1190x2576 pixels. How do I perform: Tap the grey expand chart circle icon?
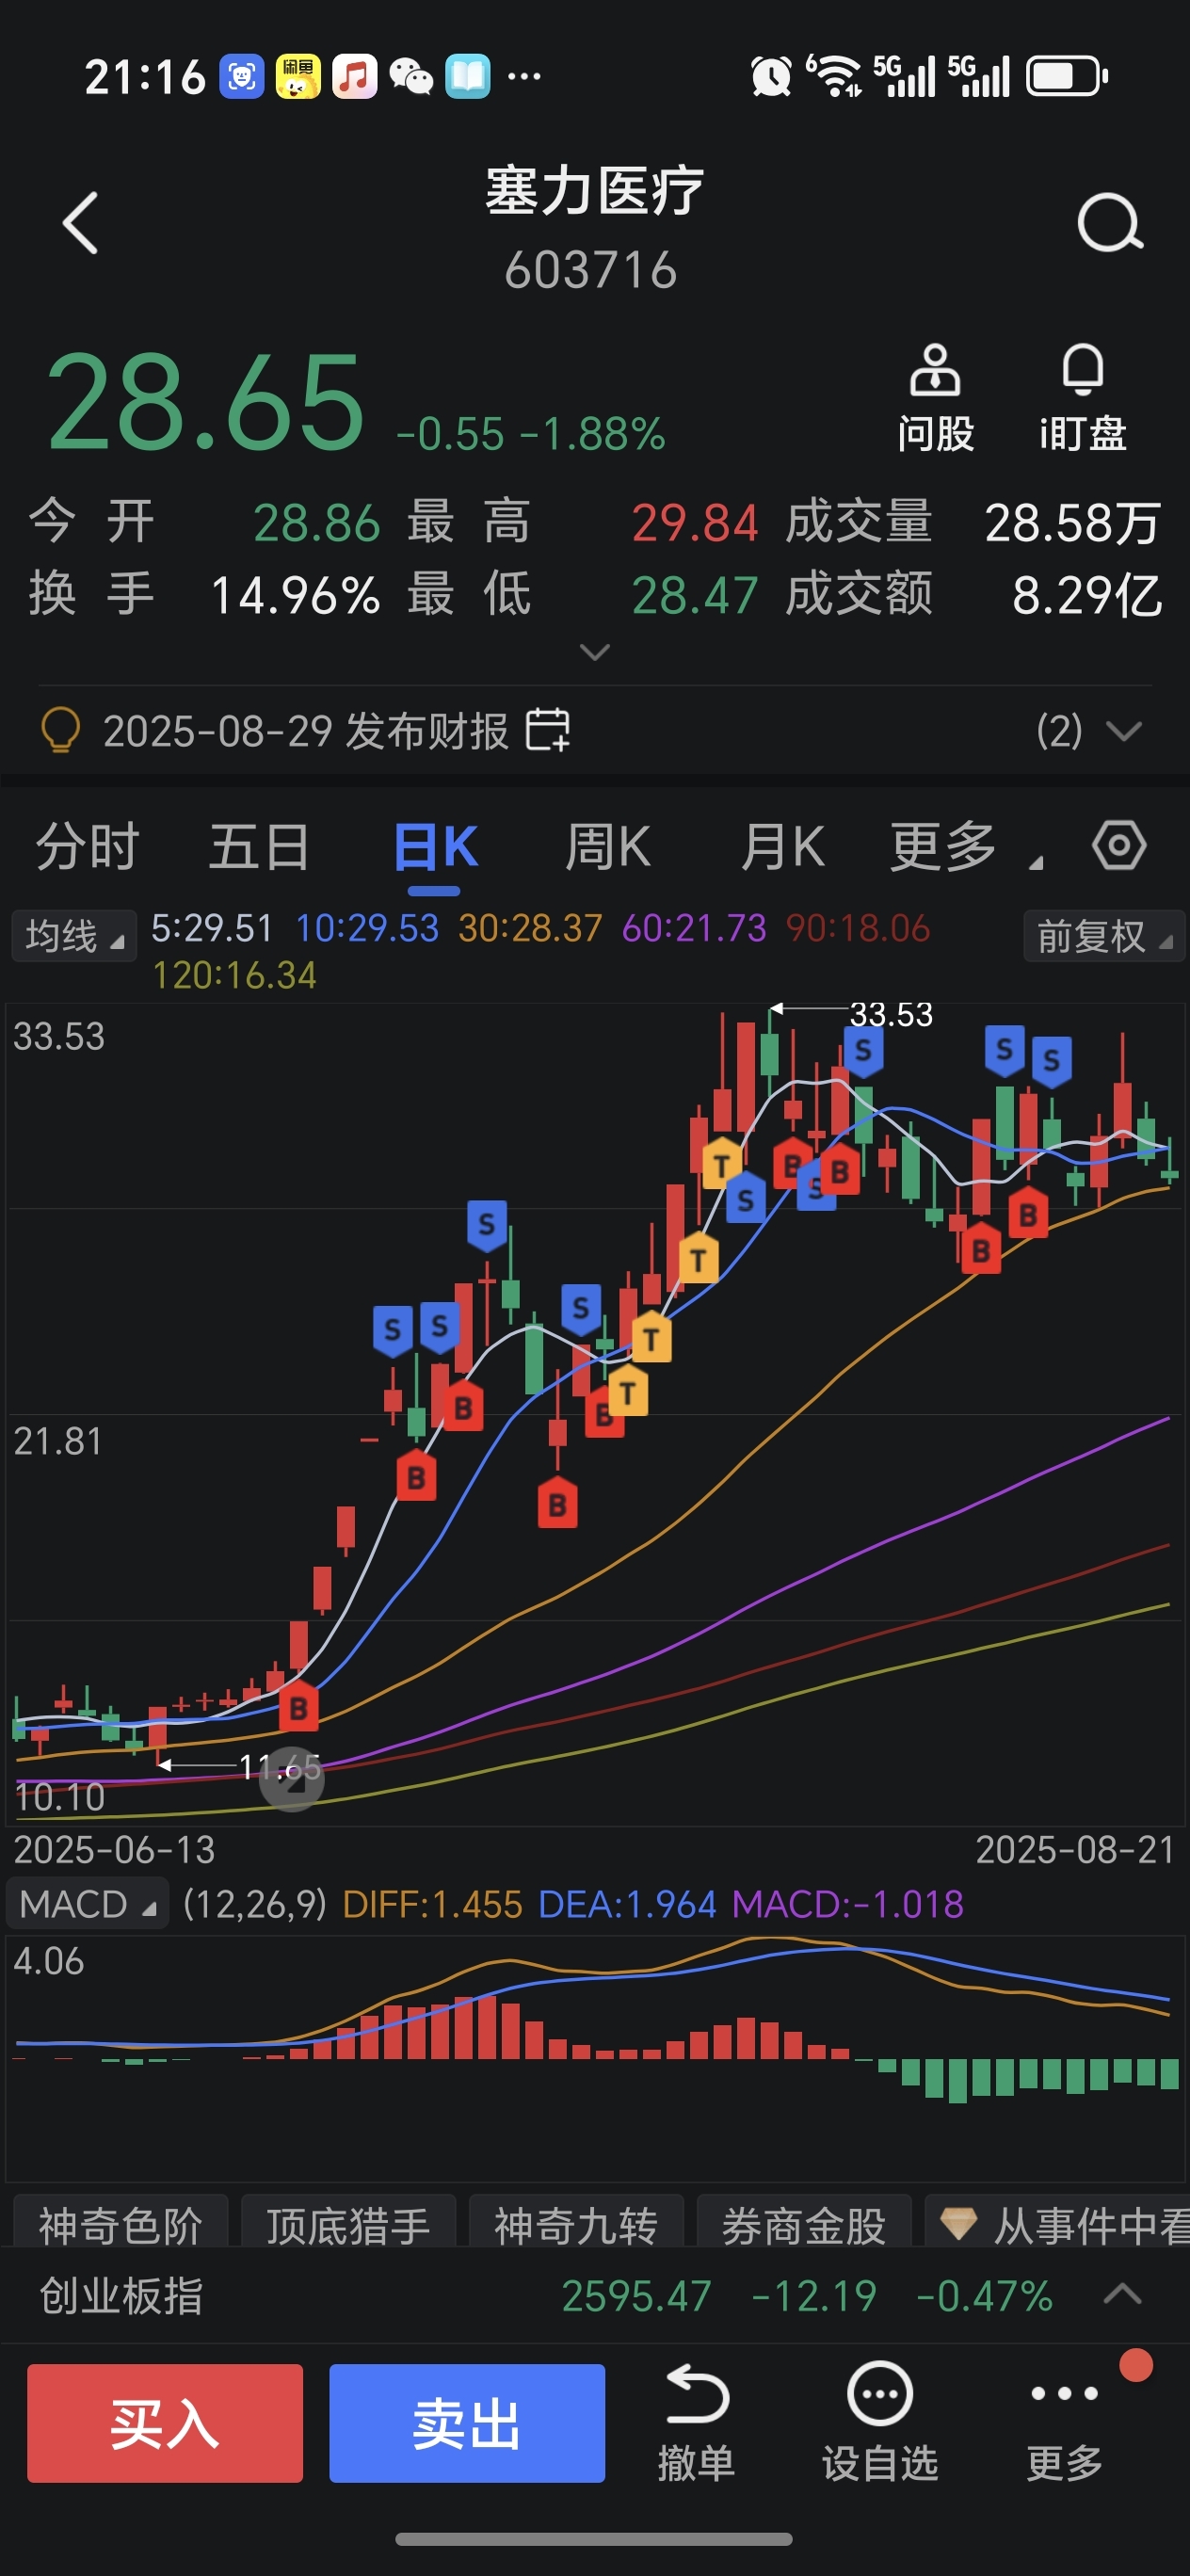(292, 1780)
